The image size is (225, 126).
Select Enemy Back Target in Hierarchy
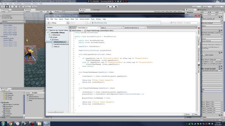point(10,33)
